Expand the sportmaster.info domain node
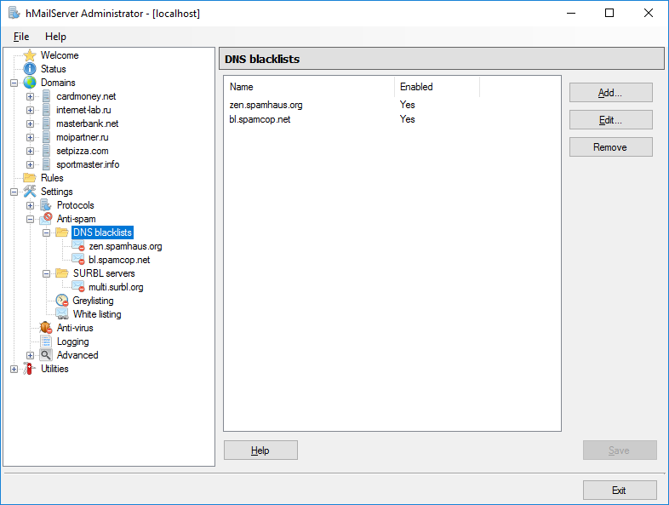Image resolution: width=669 pixels, height=505 pixels. click(x=30, y=164)
